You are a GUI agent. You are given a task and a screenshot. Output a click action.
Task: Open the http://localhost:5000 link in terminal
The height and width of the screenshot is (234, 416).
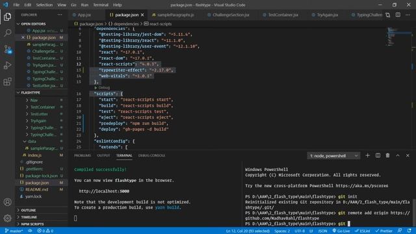(x=104, y=191)
